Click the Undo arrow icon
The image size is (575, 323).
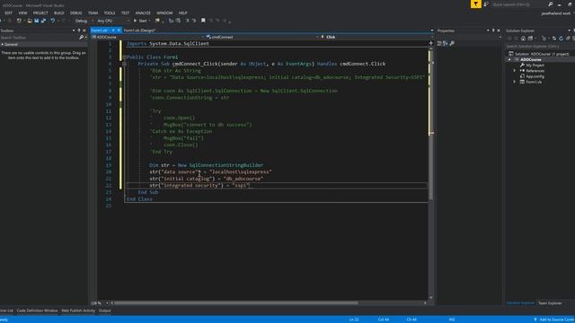click(x=53, y=21)
